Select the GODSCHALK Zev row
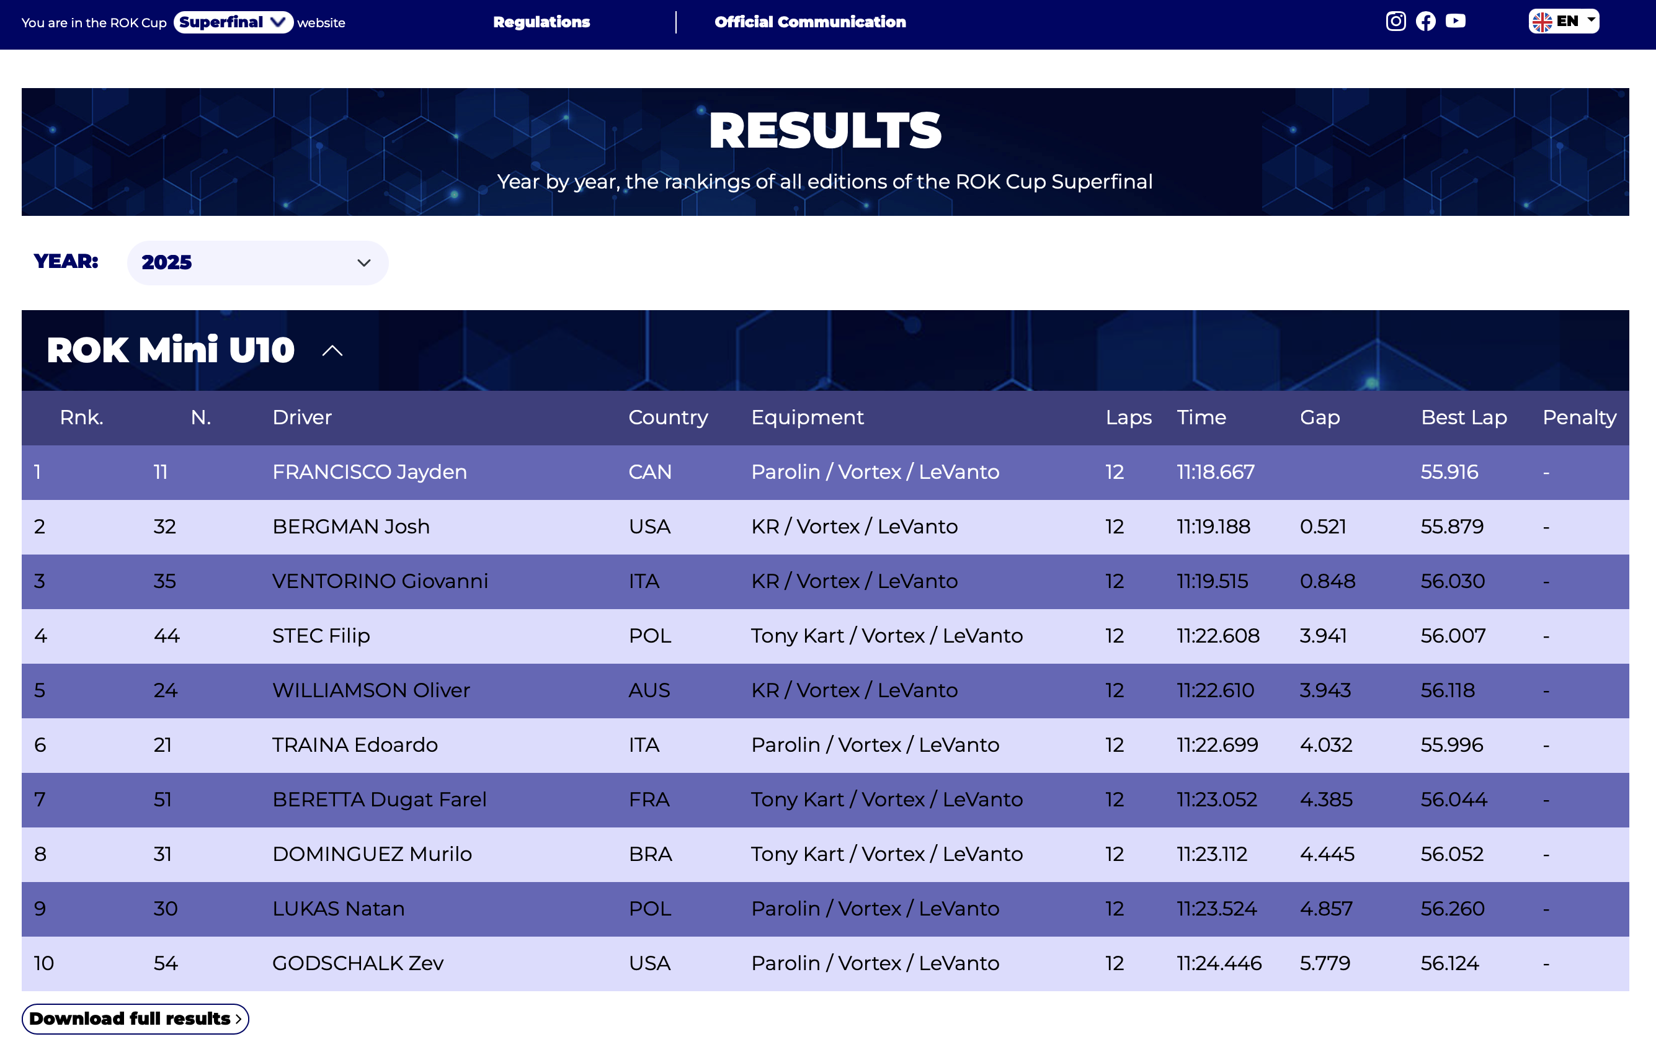1656x1052 pixels. 358,963
